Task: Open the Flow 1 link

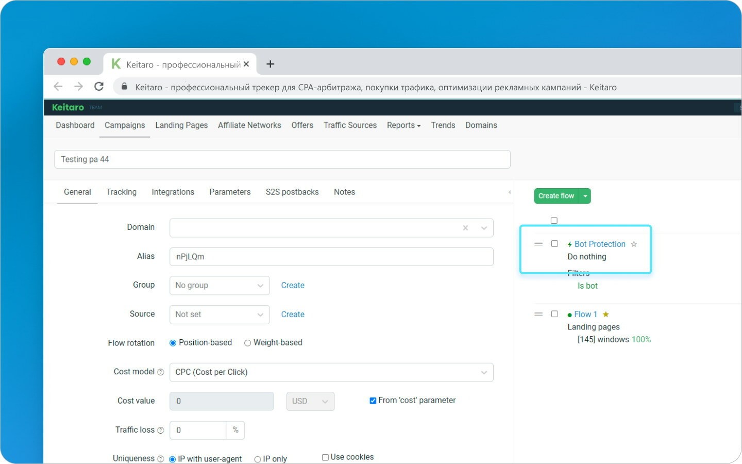Action: point(585,314)
